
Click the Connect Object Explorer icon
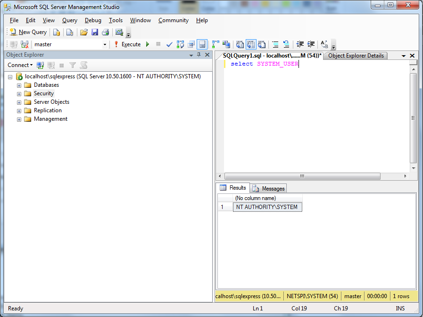[x=40, y=65]
